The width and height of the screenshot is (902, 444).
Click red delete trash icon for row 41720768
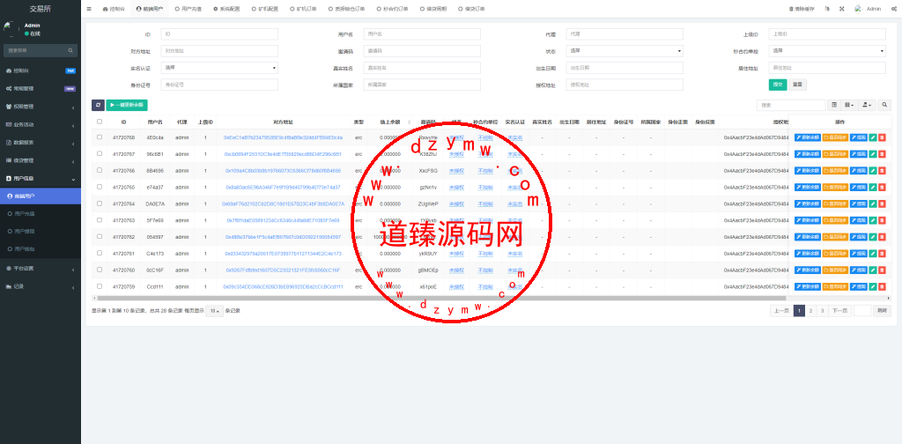[882, 137]
